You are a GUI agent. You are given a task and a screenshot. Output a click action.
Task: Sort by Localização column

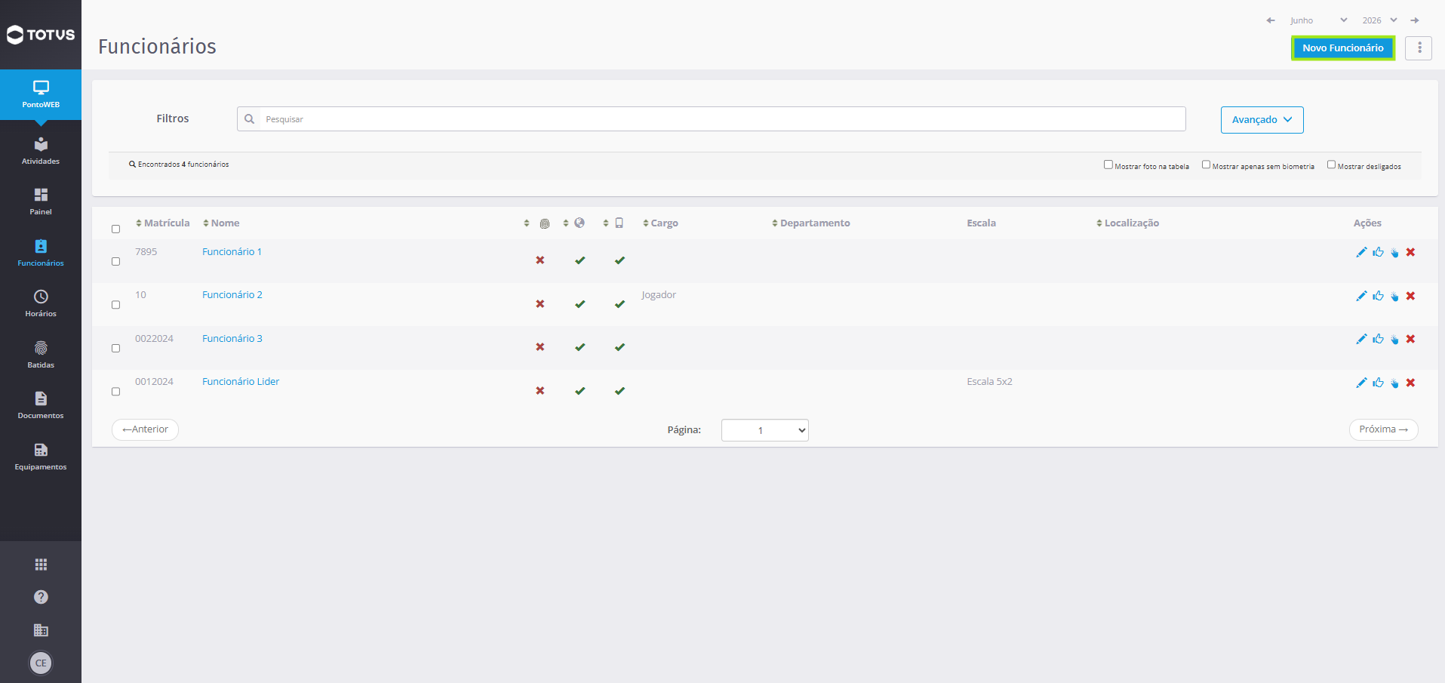point(1127,223)
